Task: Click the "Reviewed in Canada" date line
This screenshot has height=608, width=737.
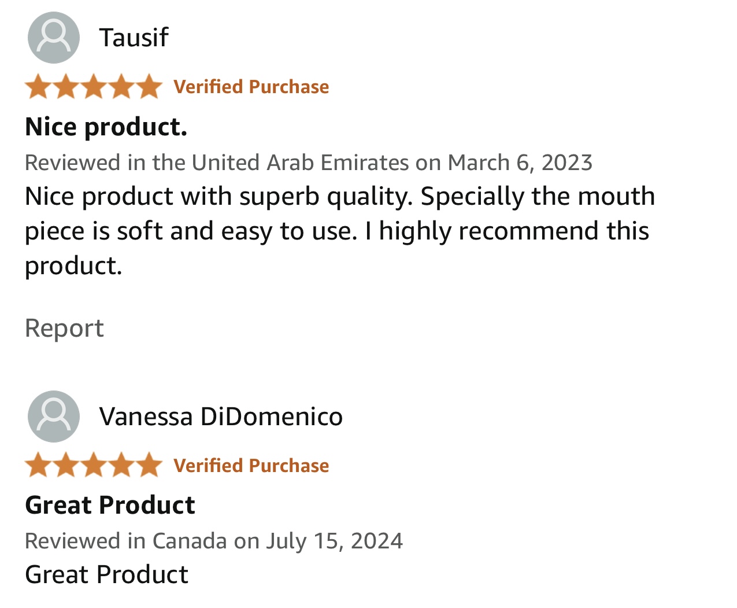Action: [213, 541]
